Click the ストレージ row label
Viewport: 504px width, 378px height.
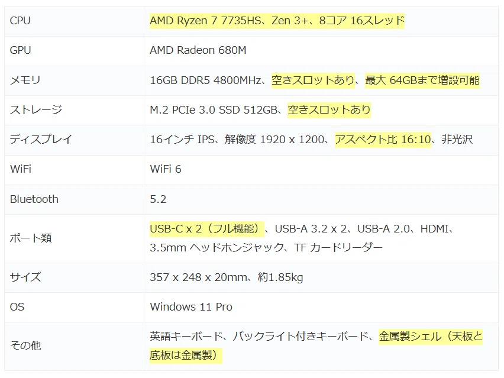click(36, 110)
